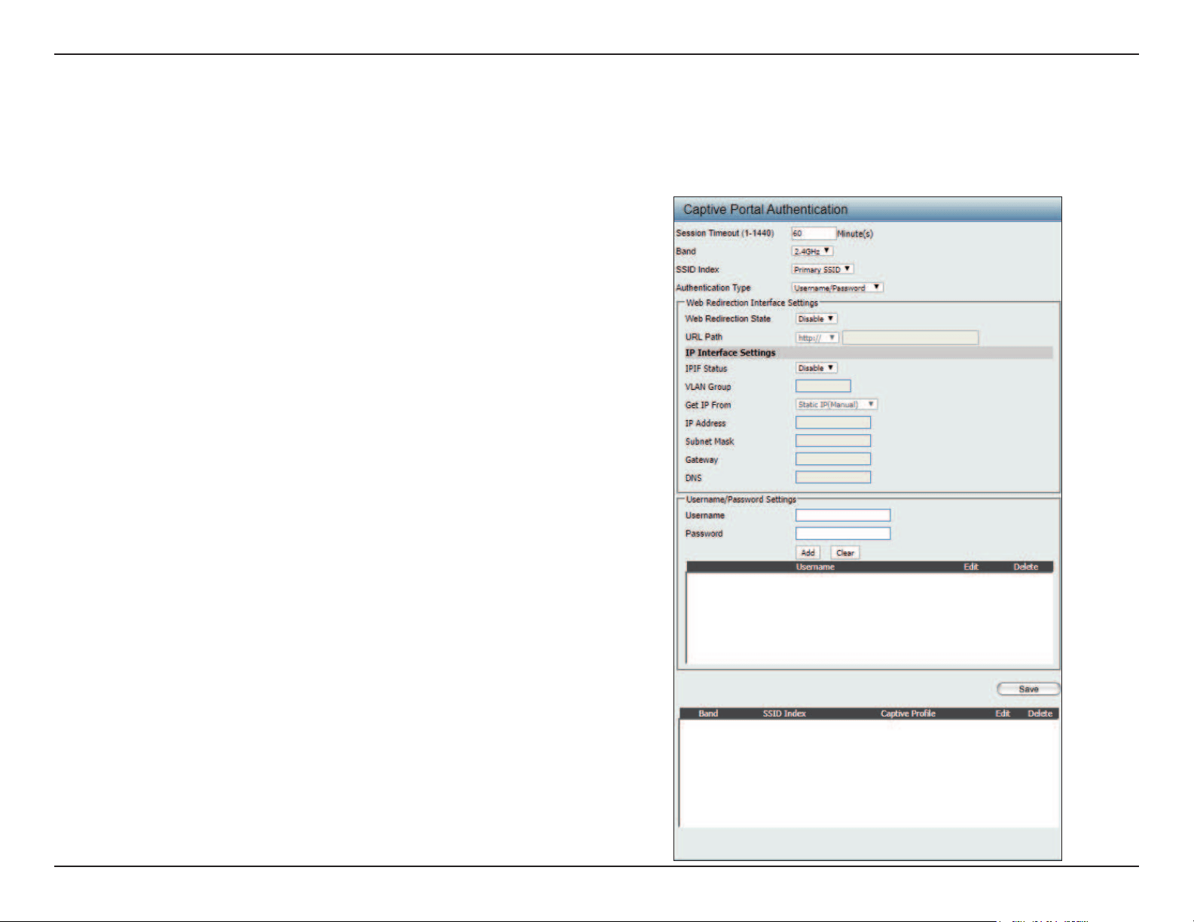Click the Edit header in profile table

(x=1003, y=714)
